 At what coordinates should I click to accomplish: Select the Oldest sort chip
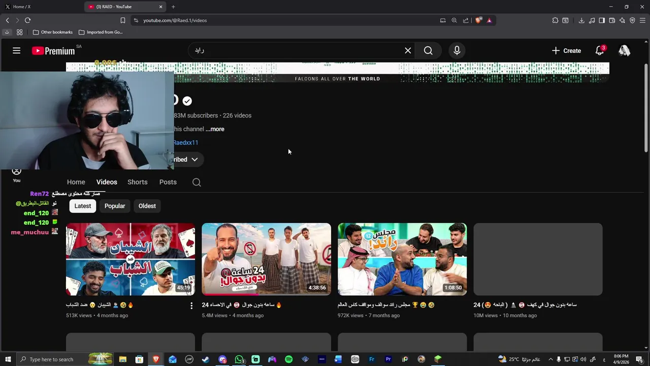(147, 206)
